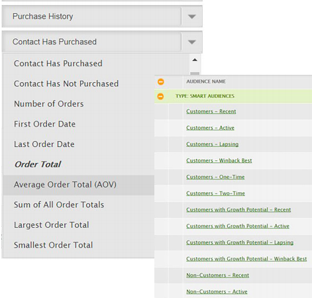Collapse the Smart Audiences type group

click(160, 96)
